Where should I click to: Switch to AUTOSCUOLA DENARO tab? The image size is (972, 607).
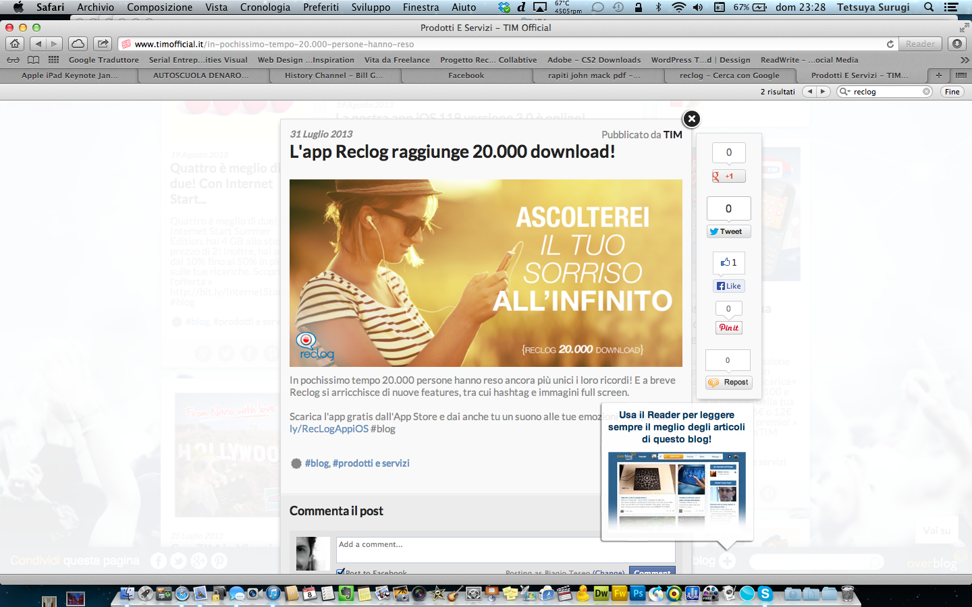pos(201,76)
